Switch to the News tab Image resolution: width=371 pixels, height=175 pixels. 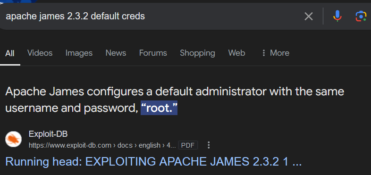coord(116,53)
